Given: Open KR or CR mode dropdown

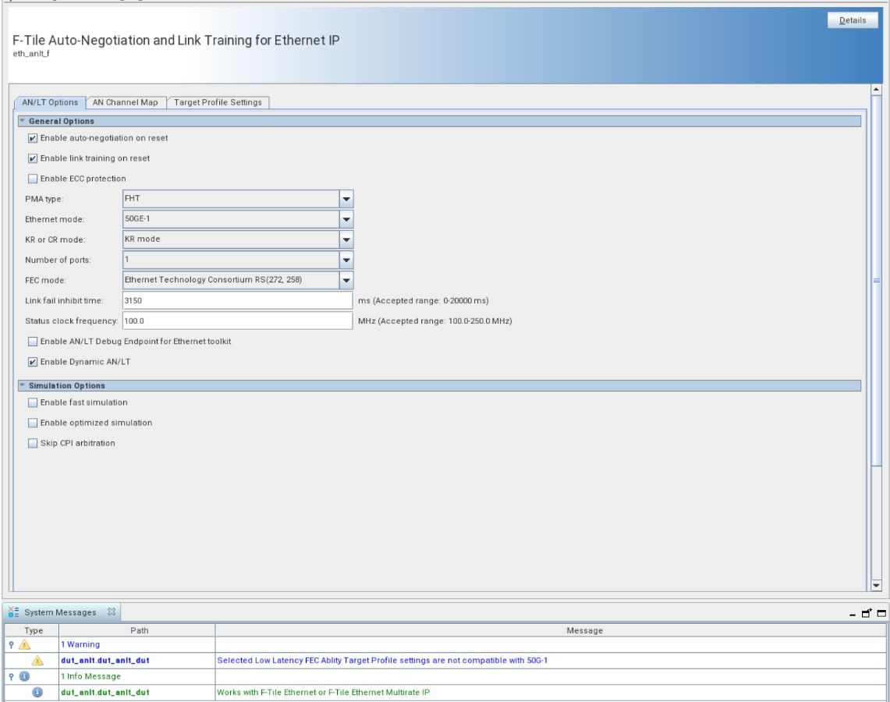Looking at the screenshot, I should click(x=346, y=239).
